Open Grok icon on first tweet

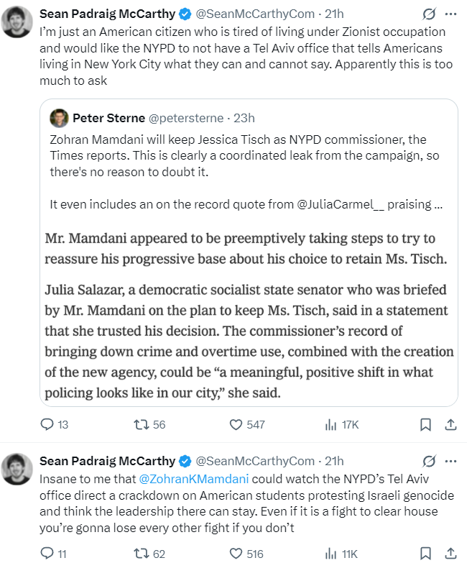(x=430, y=14)
